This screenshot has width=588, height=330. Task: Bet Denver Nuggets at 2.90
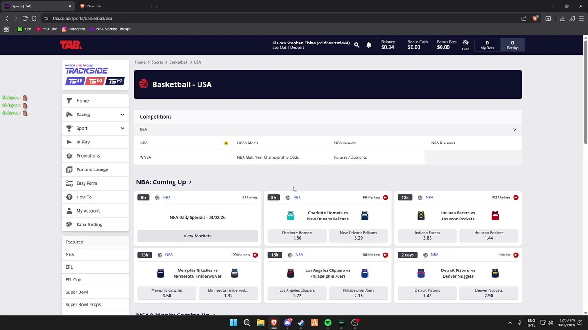coord(489,293)
